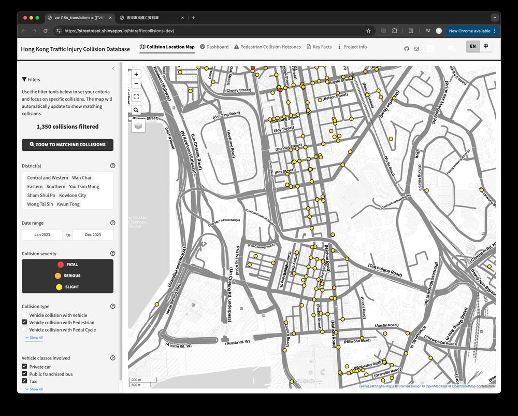Open the Stamen Design attribution link

click(x=410, y=386)
